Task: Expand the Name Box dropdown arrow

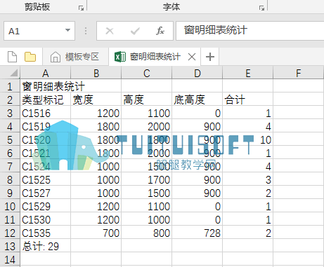Action: click(x=67, y=30)
